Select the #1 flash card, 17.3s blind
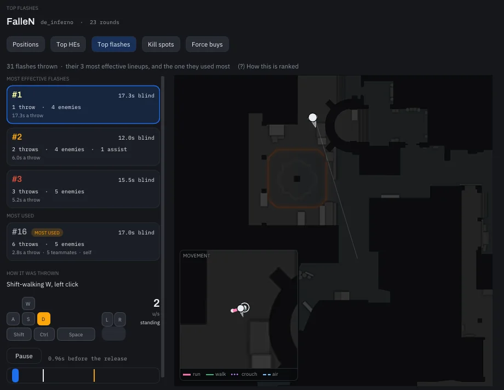Image resolution: width=504 pixels, height=390 pixels. click(83, 105)
